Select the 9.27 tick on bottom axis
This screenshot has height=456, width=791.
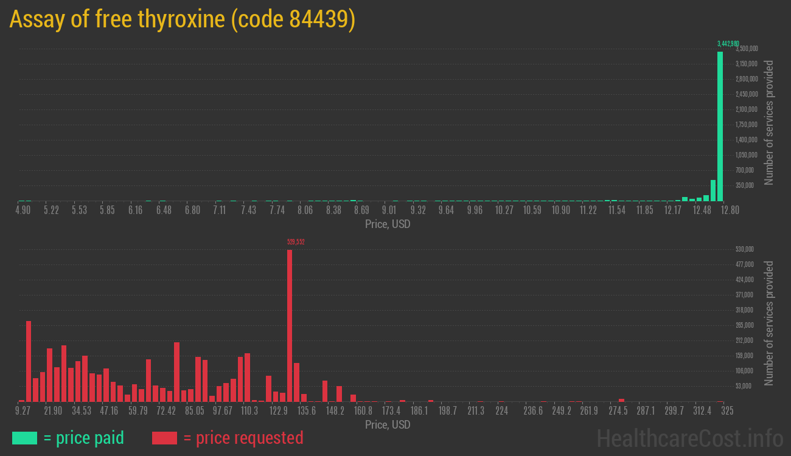point(23,411)
